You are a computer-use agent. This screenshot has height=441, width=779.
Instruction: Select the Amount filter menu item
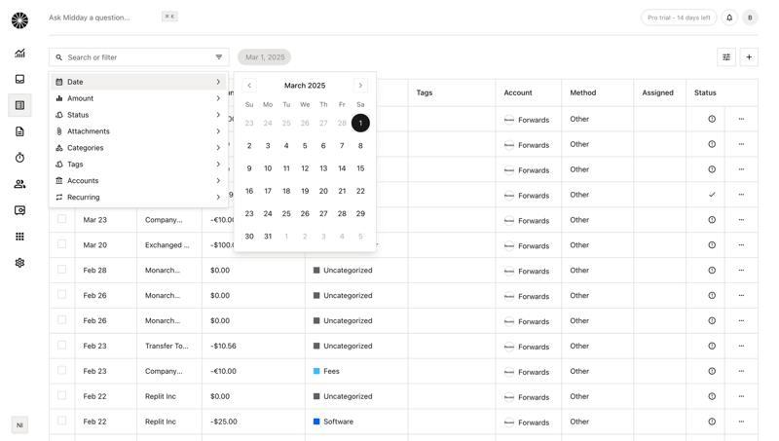[x=138, y=98]
